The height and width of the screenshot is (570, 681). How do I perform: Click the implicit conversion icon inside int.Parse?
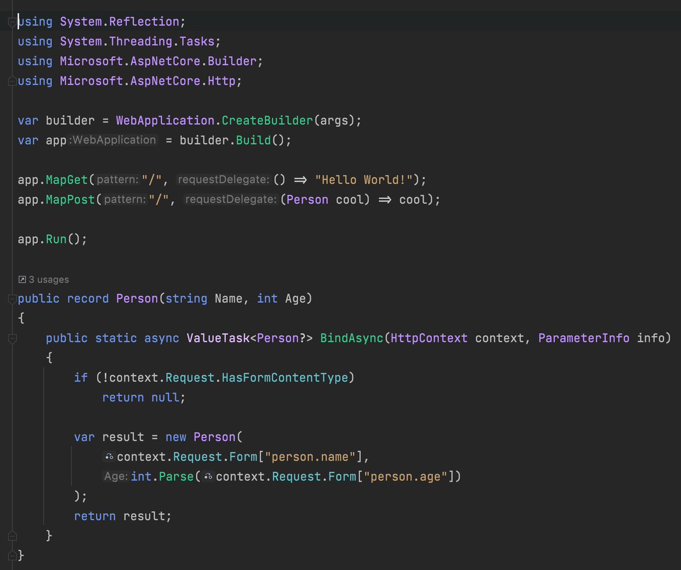pos(209,477)
